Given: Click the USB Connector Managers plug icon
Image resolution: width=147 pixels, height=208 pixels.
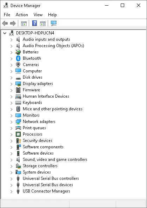Looking at the screenshot, I should [18, 191].
